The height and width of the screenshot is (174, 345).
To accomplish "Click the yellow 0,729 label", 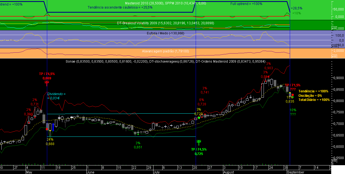I will (199, 114).
